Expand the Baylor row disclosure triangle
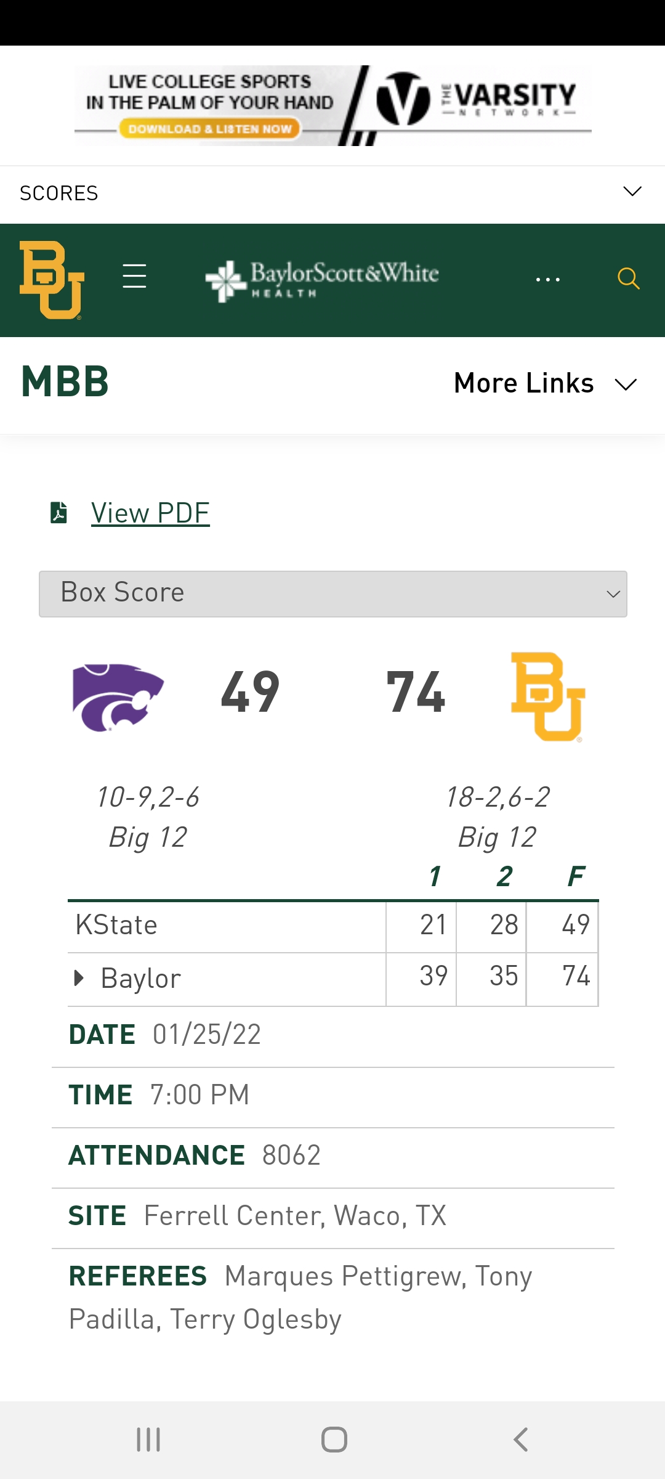 78,978
